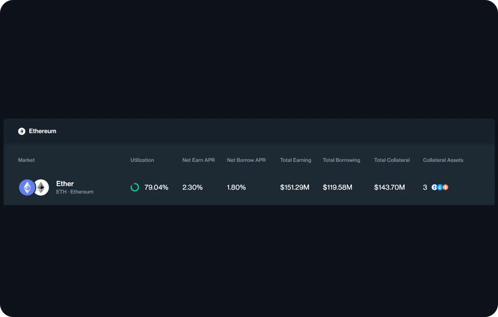Click the Ethereum network logo in the header
The width and height of the screenshot is (498, 317).
pyautogui.click(x=22, y=131)
